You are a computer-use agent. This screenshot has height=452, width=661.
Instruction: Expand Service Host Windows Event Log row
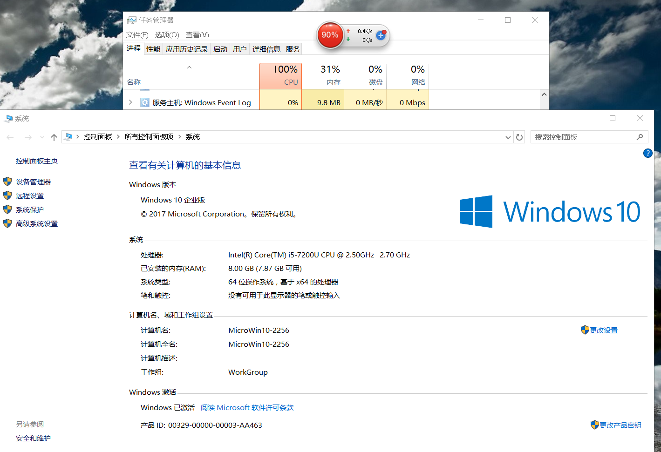130,102
